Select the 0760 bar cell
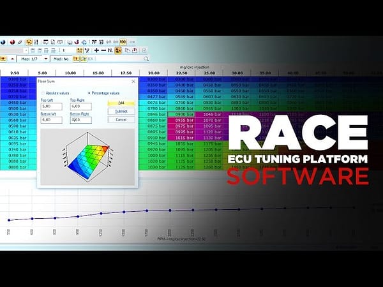The image size is (383, 287). pyautogui.click(x=181, y=103)
